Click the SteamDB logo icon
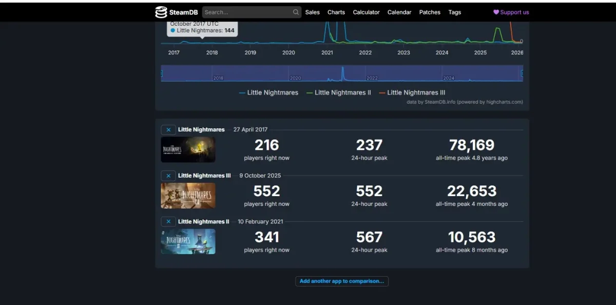The width and height of the screenshot is (616, 305). pyautogui.click(x=161, y=12)
